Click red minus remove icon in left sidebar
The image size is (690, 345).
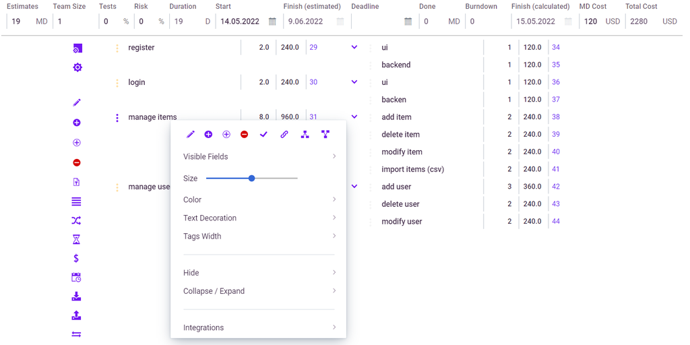77,163
